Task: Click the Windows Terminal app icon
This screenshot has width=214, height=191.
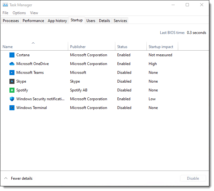Action: (x=12, y=108)
